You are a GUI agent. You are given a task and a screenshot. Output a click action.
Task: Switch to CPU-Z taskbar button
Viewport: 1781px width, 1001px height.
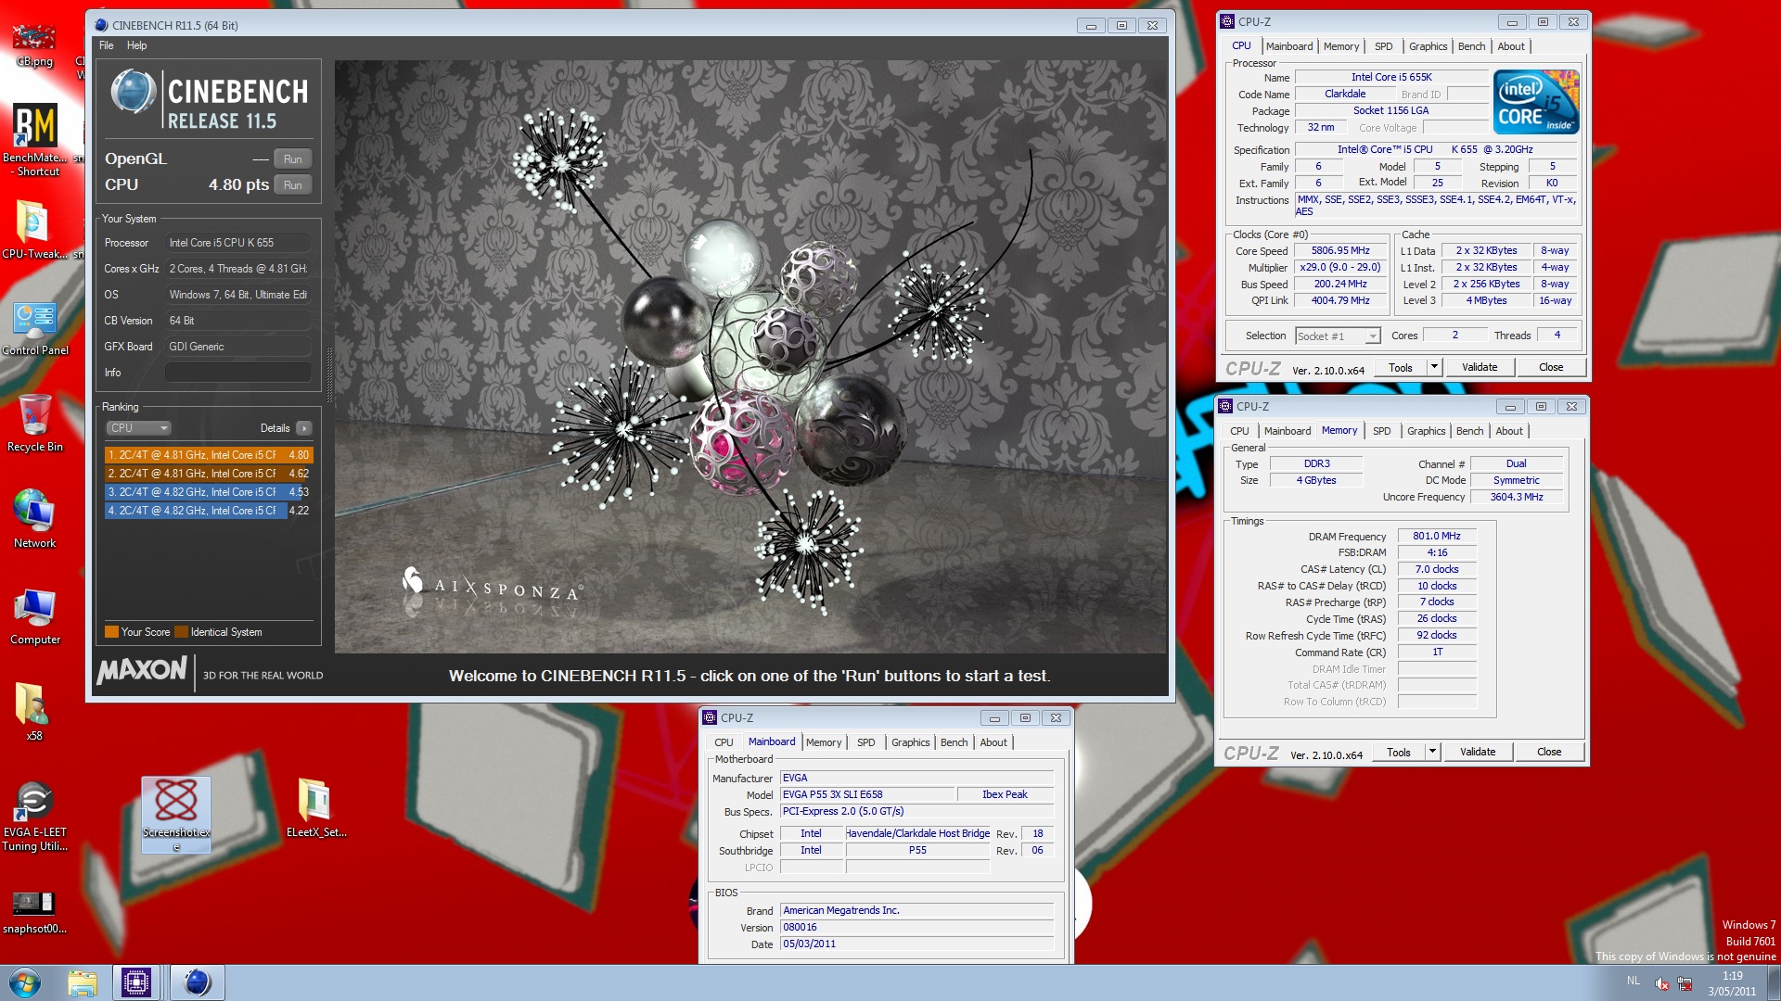coord(136,982)
